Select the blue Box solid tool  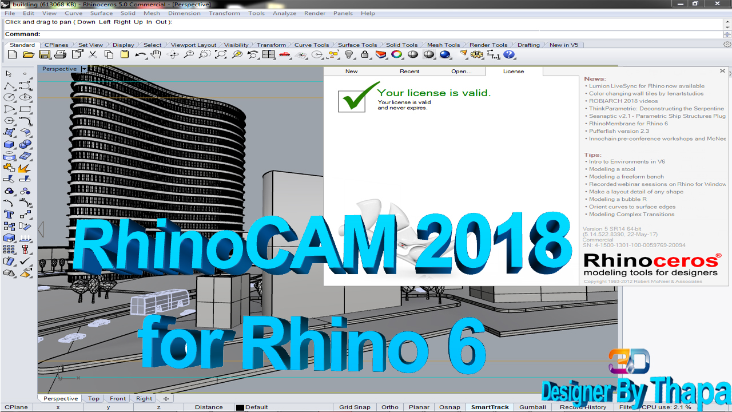(x=9, y=145)
